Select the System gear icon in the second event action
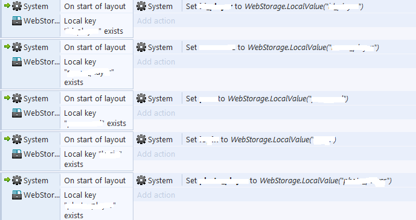The height and width of the screenshot is (220, 416). coord(141,47)
